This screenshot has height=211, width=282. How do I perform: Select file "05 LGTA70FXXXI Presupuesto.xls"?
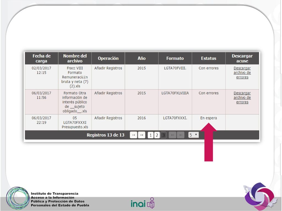tap(75, 123)
